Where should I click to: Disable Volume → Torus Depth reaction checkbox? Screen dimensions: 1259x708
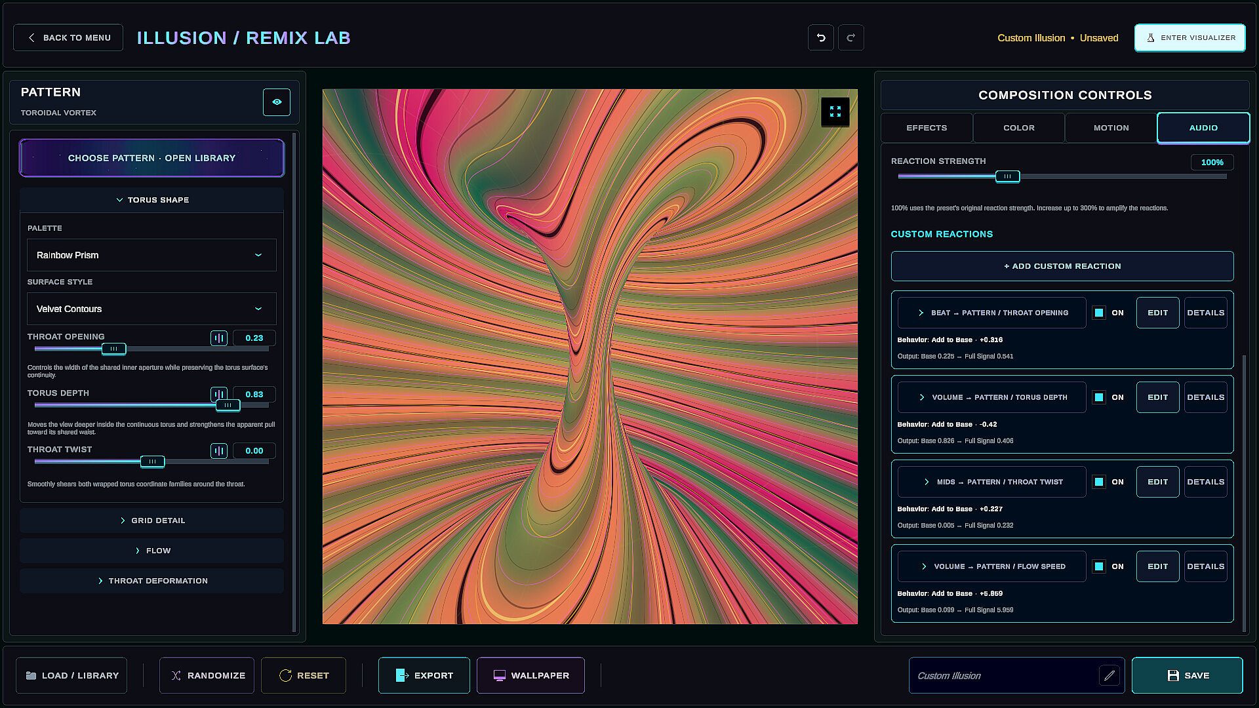(x=1099, y=397)
